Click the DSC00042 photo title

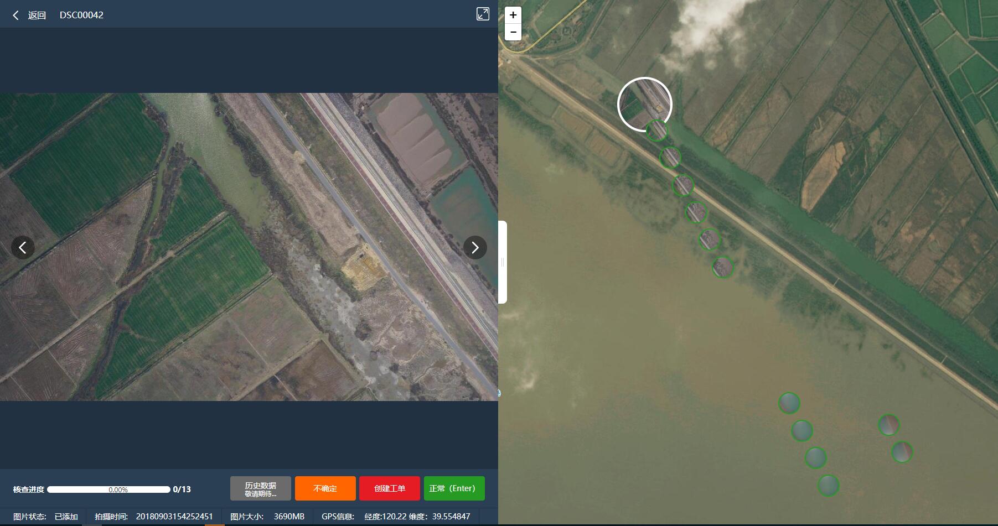81,15
